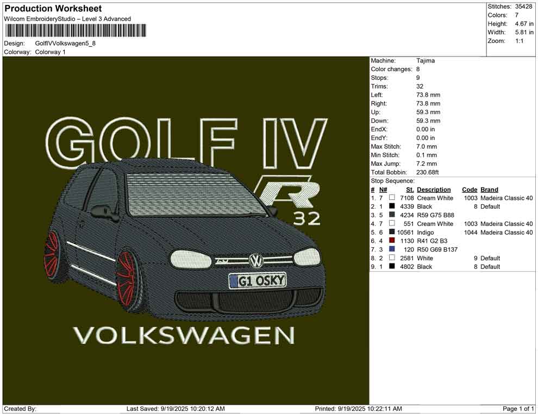Viewport: 538px width, 414px height.
Task: Click the R logo in the design preview
Action: 287,191
